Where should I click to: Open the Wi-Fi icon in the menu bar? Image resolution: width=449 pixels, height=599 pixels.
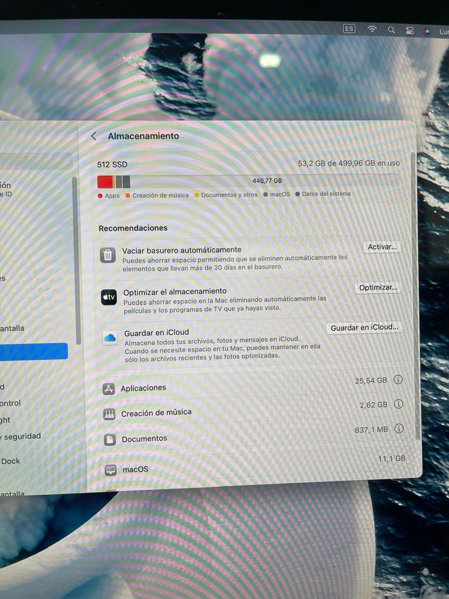pyautogui.click(x=372, y=29)
